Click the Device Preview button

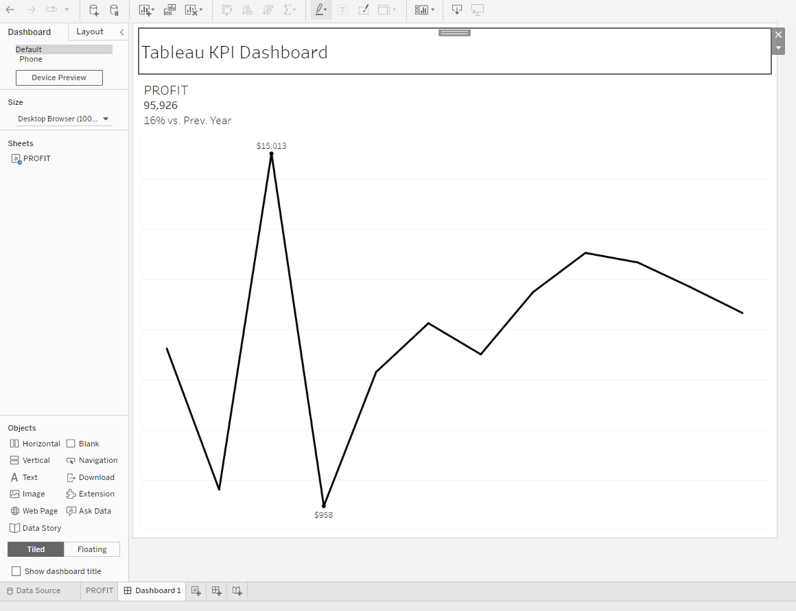(59, 77)
